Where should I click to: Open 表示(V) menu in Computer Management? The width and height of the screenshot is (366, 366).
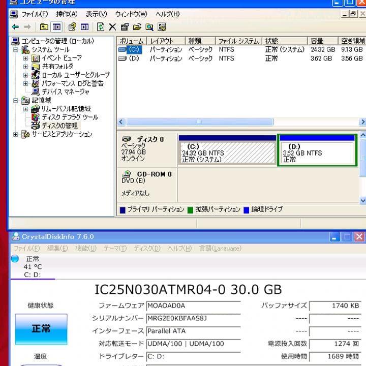pos(97,14)
